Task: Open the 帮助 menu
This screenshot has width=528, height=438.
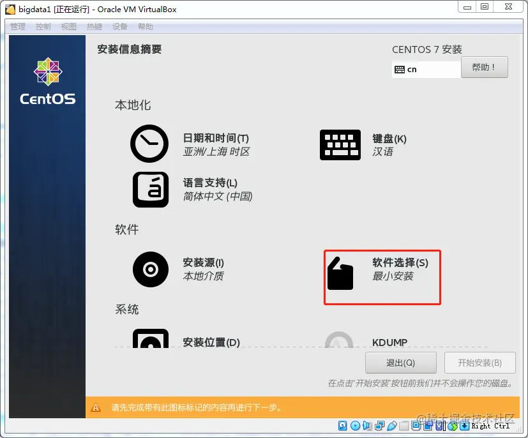Action: tap(146, 27)
